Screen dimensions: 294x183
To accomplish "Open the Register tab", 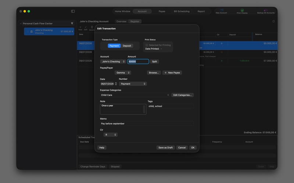I will pos(135,22).
